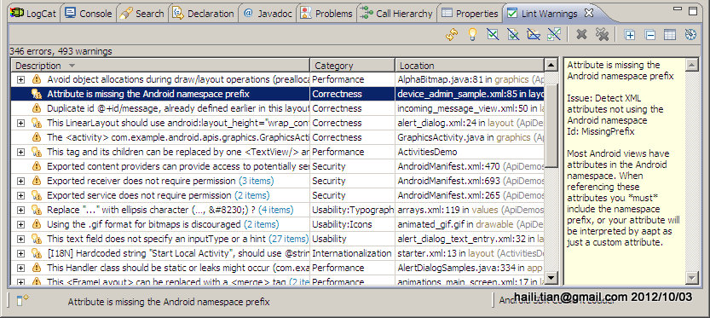The height and width of the screenshot is (318, 710).
Task: Expand the .gif format discouraged row
Action: click(x=20, y=224)
